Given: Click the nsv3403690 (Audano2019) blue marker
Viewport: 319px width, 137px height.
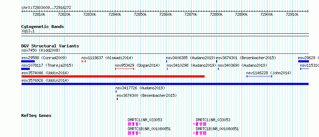Looking at the screenshot, I should (218, 69).
